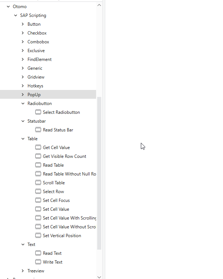Click the icon next to Scroll Table

point(38,183)
